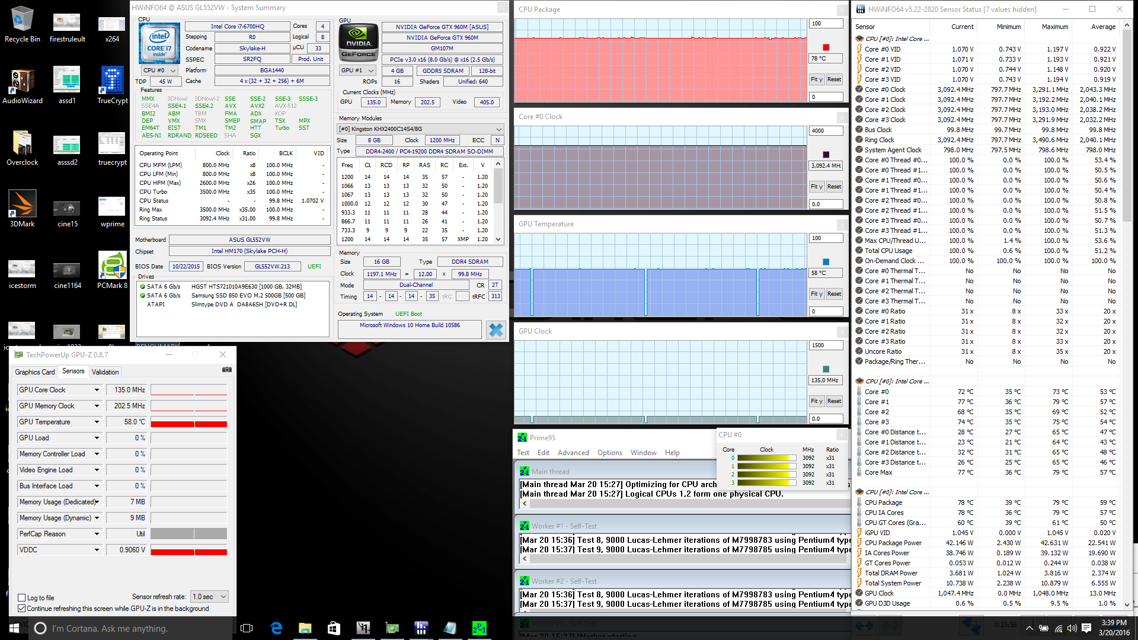Open the Windows Store taskbar icon
The image size is (1138, 640).
[x=334, y=628]
